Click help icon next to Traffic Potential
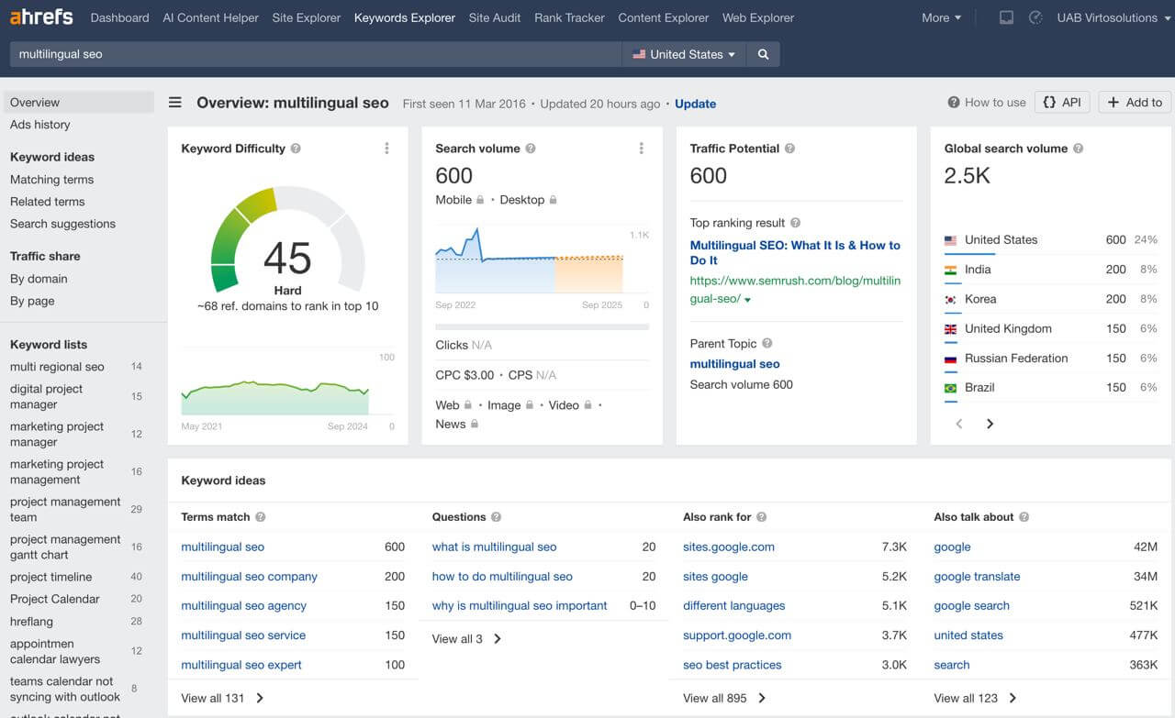 tap(789, 149)
